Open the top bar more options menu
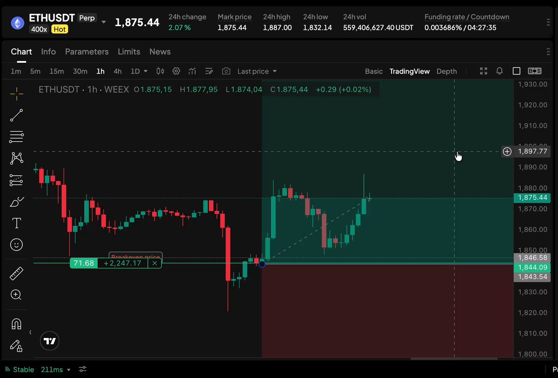This screenshot has width=558, height=378. tap(549, 22)
